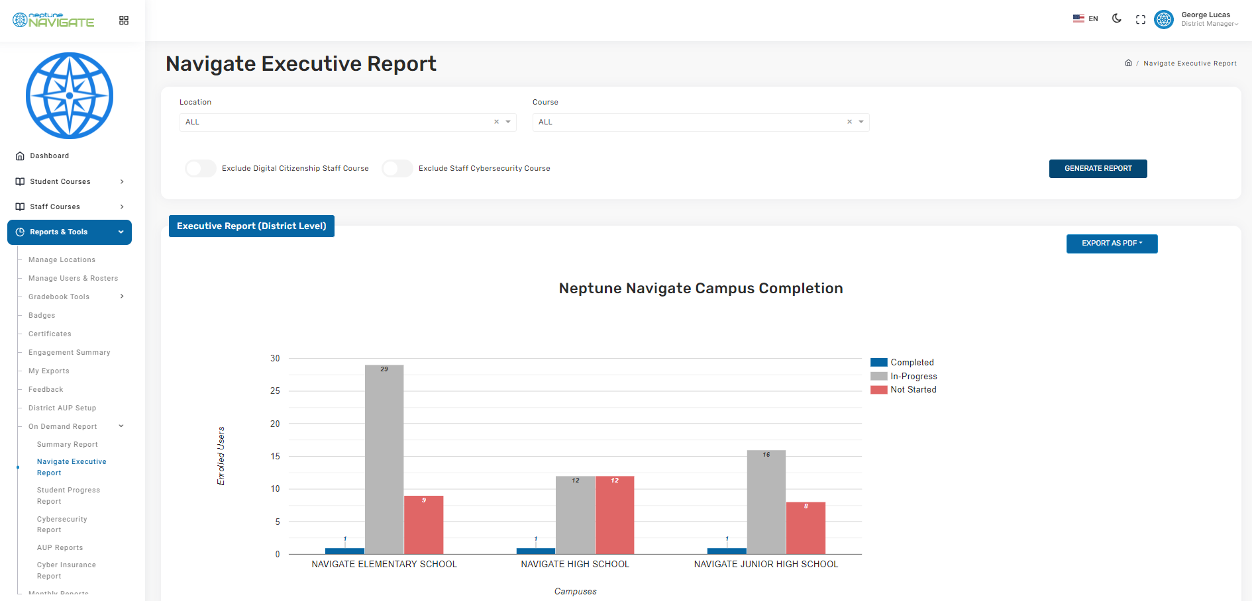Toggle Not Started legend red swatch

(x=878, y=390)
